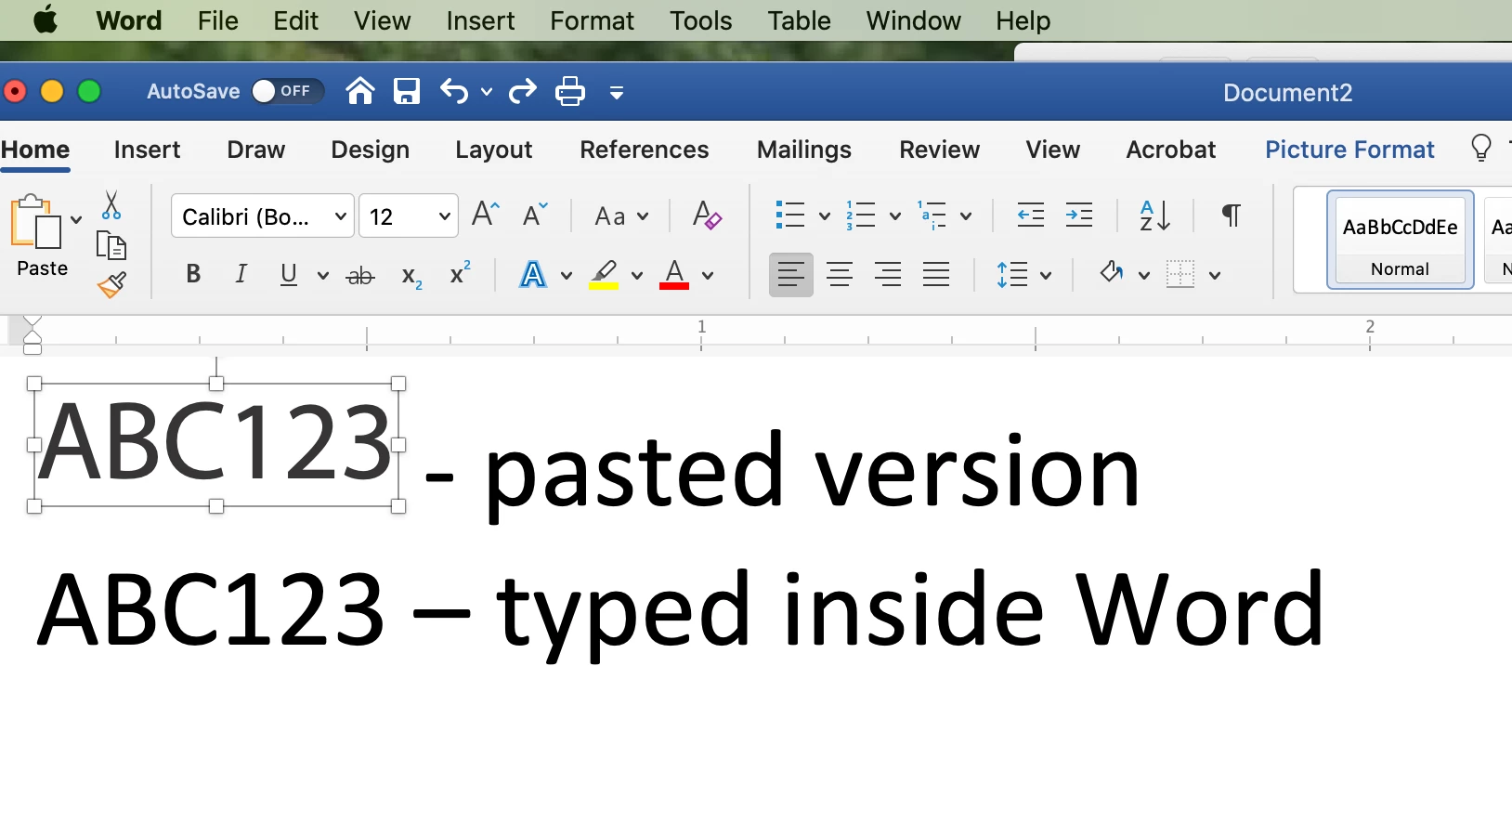Toggle justify alignment
Viewport: 1512px width, 823px height.
(x=936, y=275)
